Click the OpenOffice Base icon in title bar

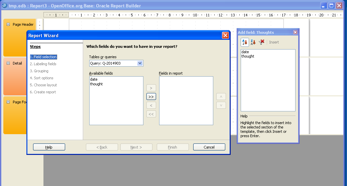click(4, 5)
